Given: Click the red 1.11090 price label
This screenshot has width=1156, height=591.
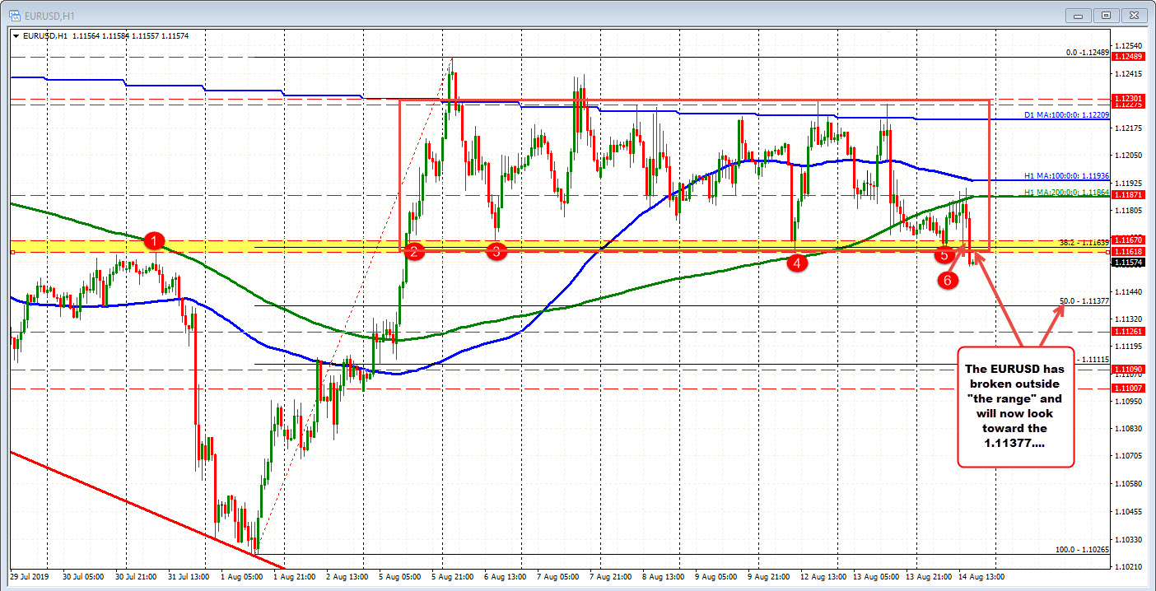Looking at the screenshot, I should pos(1127,370).
